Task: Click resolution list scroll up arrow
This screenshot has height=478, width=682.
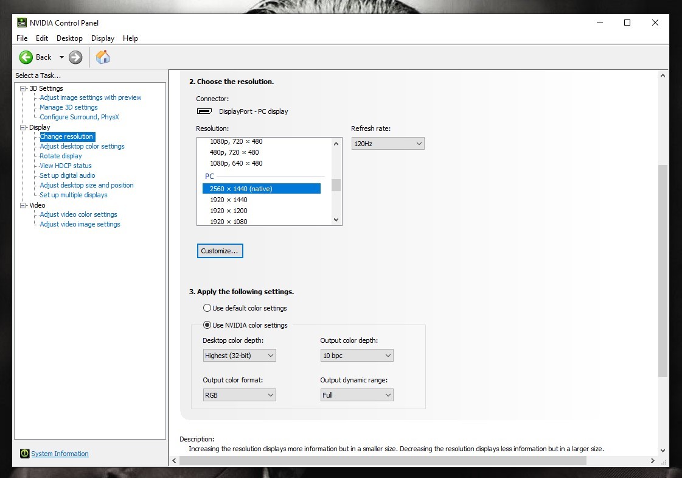Action: tap(336, 143)
